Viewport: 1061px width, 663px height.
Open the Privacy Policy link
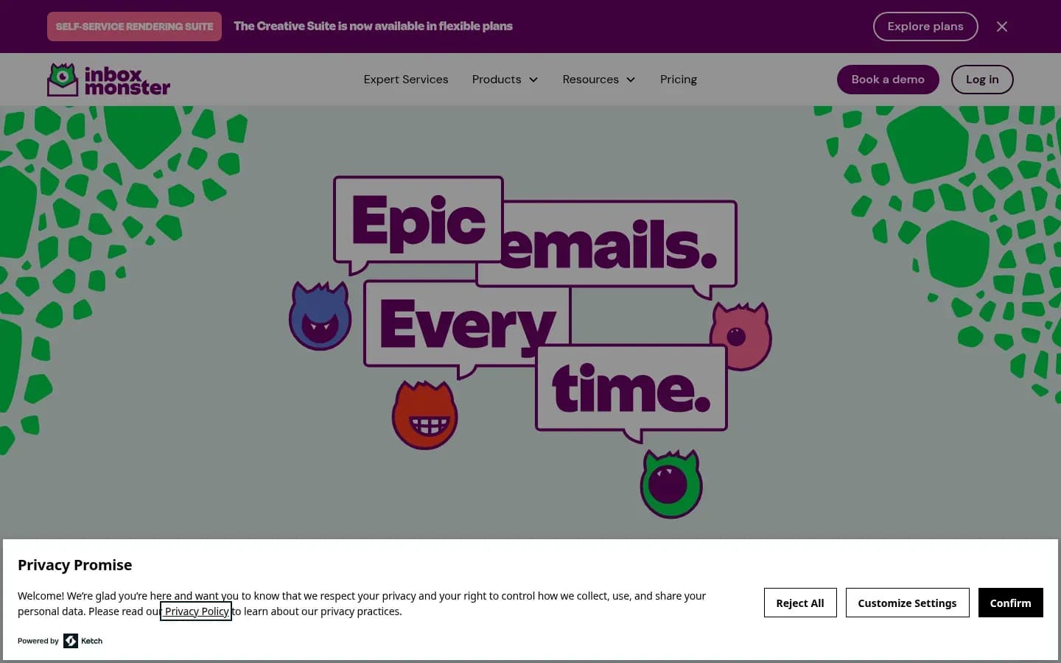tap(196, 611)
